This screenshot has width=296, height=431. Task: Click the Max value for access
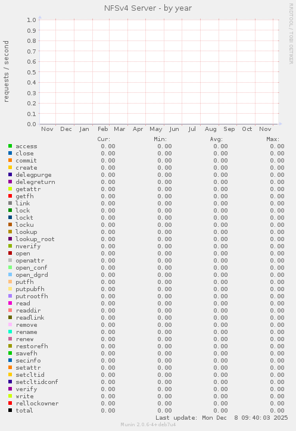278,146
